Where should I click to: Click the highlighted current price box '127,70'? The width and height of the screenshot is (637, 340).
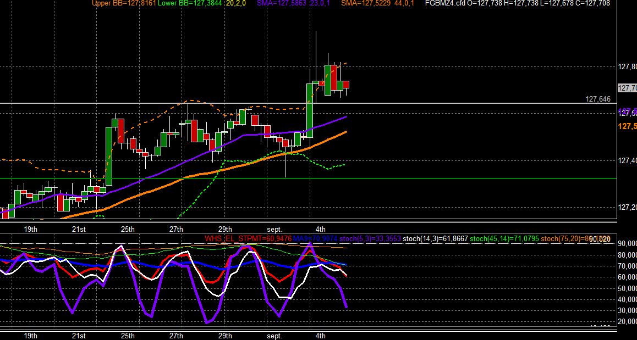pyautogui.click(x=627, y=88)
